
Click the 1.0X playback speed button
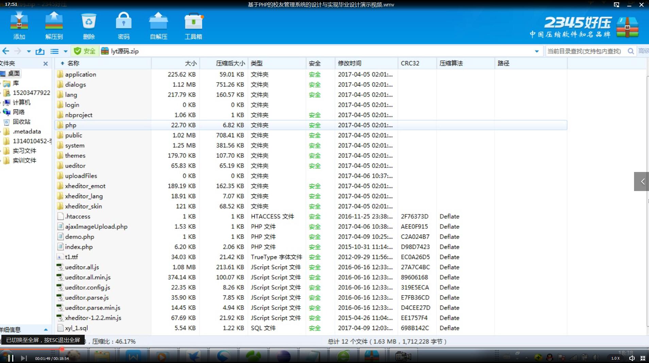point(615,358)
